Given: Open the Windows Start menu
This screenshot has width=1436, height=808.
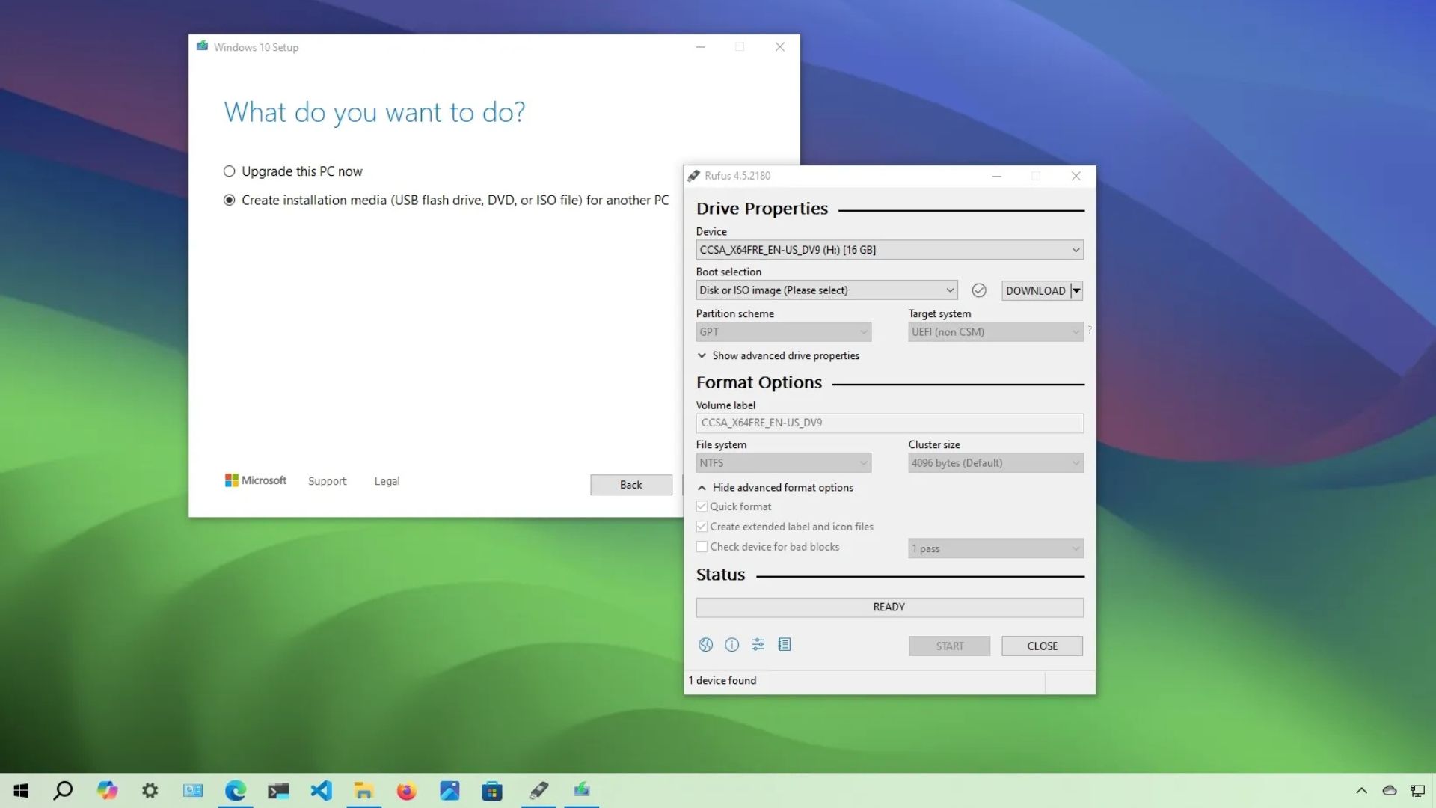Looking at the screenshot, I should tap(21, 791).
